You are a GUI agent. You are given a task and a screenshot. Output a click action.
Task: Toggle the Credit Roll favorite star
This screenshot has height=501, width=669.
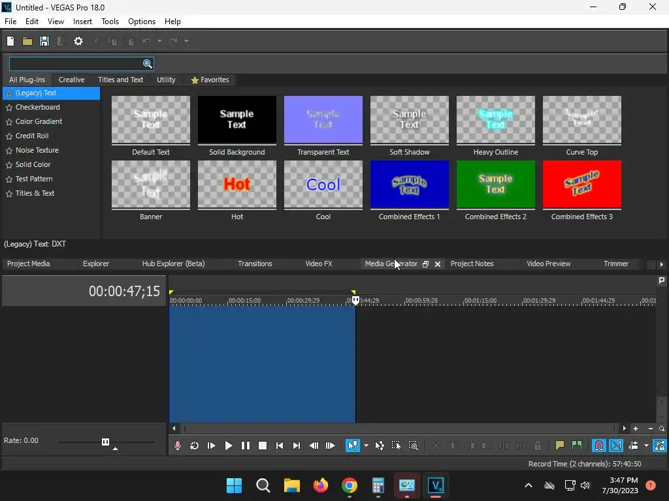[9, 136]
